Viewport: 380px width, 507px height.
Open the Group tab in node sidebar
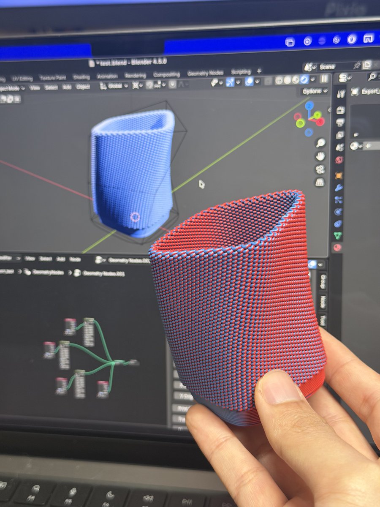pos(323,282)
